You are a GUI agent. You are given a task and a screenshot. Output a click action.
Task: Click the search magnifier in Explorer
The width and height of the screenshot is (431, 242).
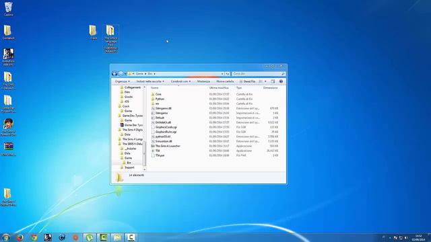283,74
